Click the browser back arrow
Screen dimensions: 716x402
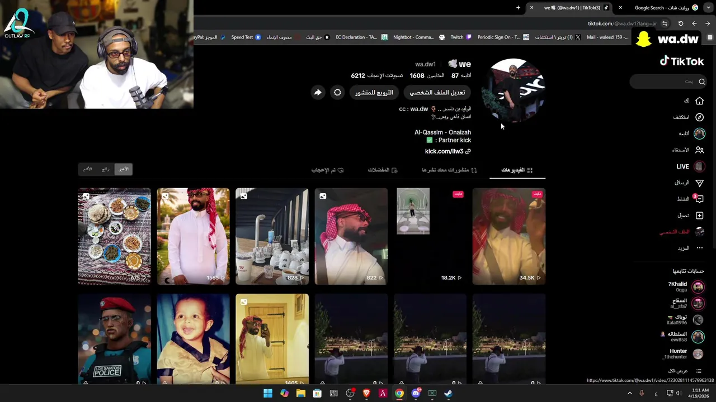coord(694,23)
